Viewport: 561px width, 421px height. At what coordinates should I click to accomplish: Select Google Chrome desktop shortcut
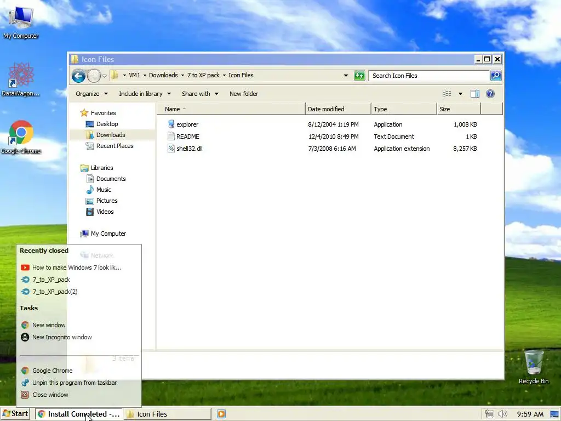(x=21, y=138)
